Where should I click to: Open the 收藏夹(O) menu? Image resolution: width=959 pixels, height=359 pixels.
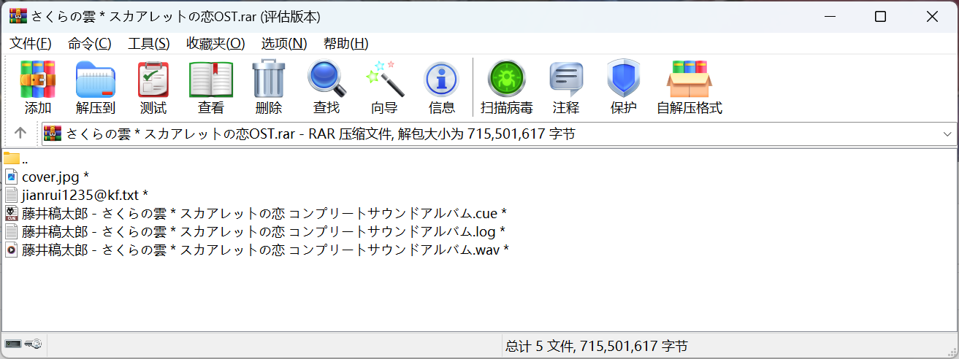click(x=215, y=43)
